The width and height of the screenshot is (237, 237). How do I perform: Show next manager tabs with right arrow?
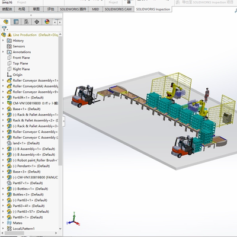click(x=60, y=23)
